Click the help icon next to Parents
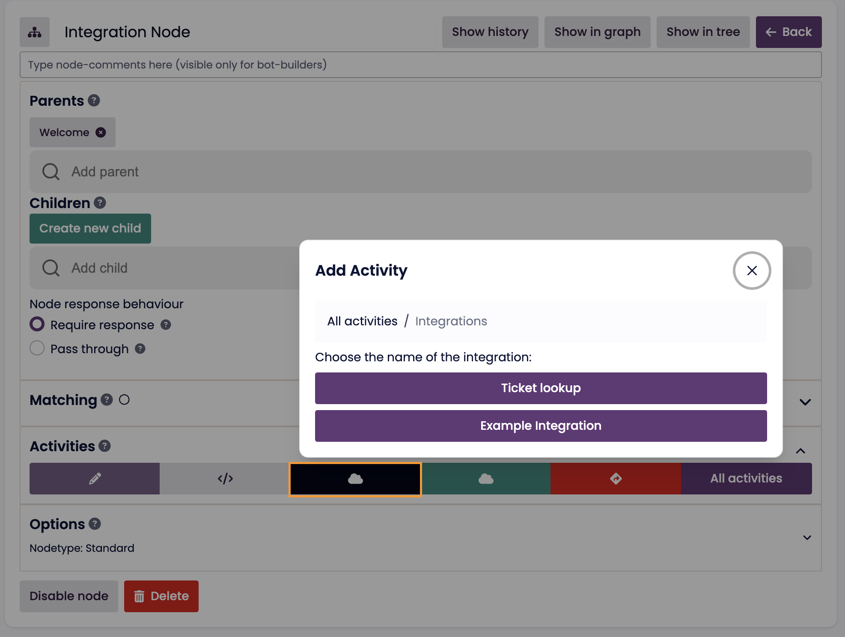This screenshot has height=637, width=845. 94,101
